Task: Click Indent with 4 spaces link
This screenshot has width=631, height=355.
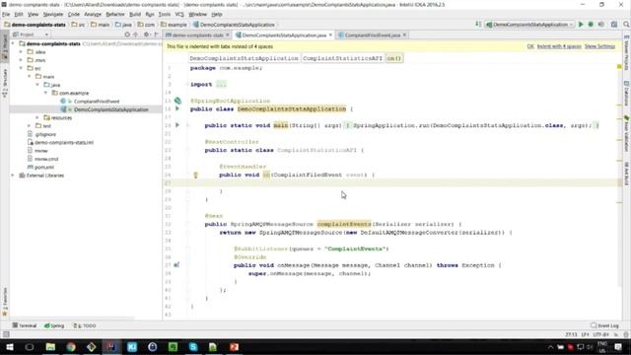Action: (559, 46)
